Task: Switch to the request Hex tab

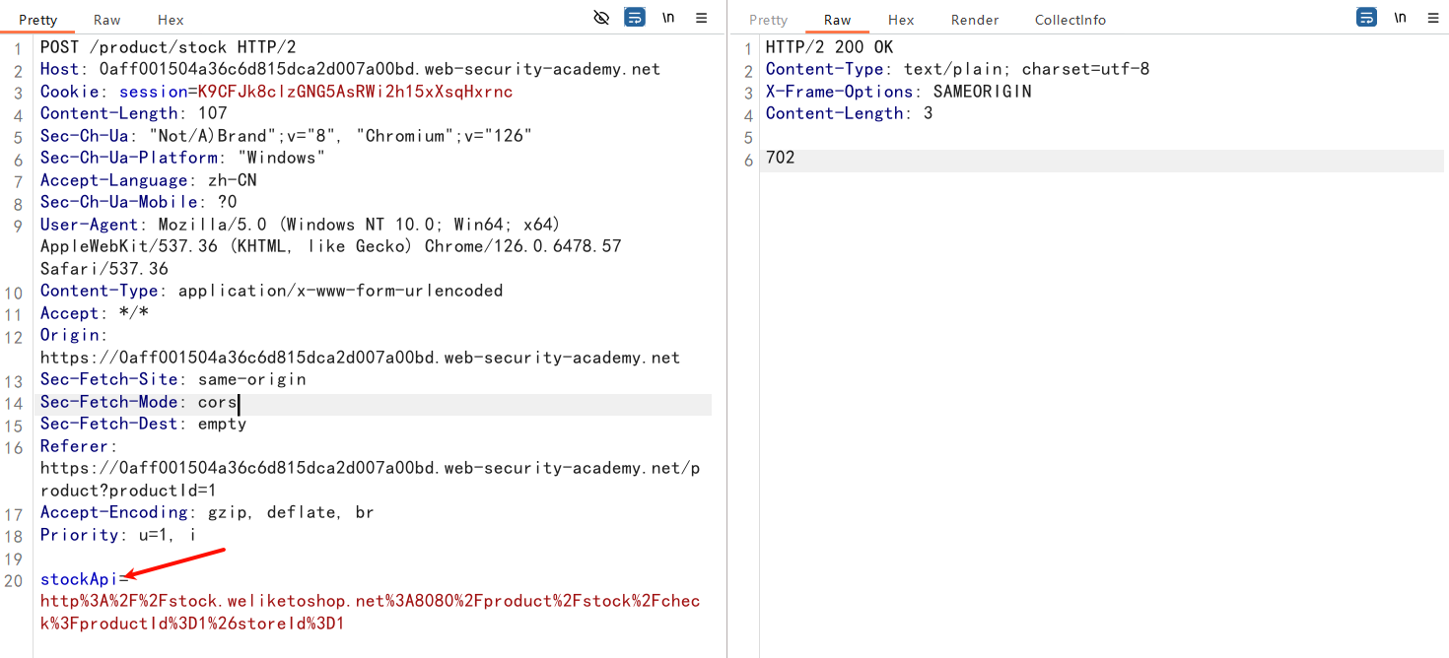Action: (x=171, y=20)
